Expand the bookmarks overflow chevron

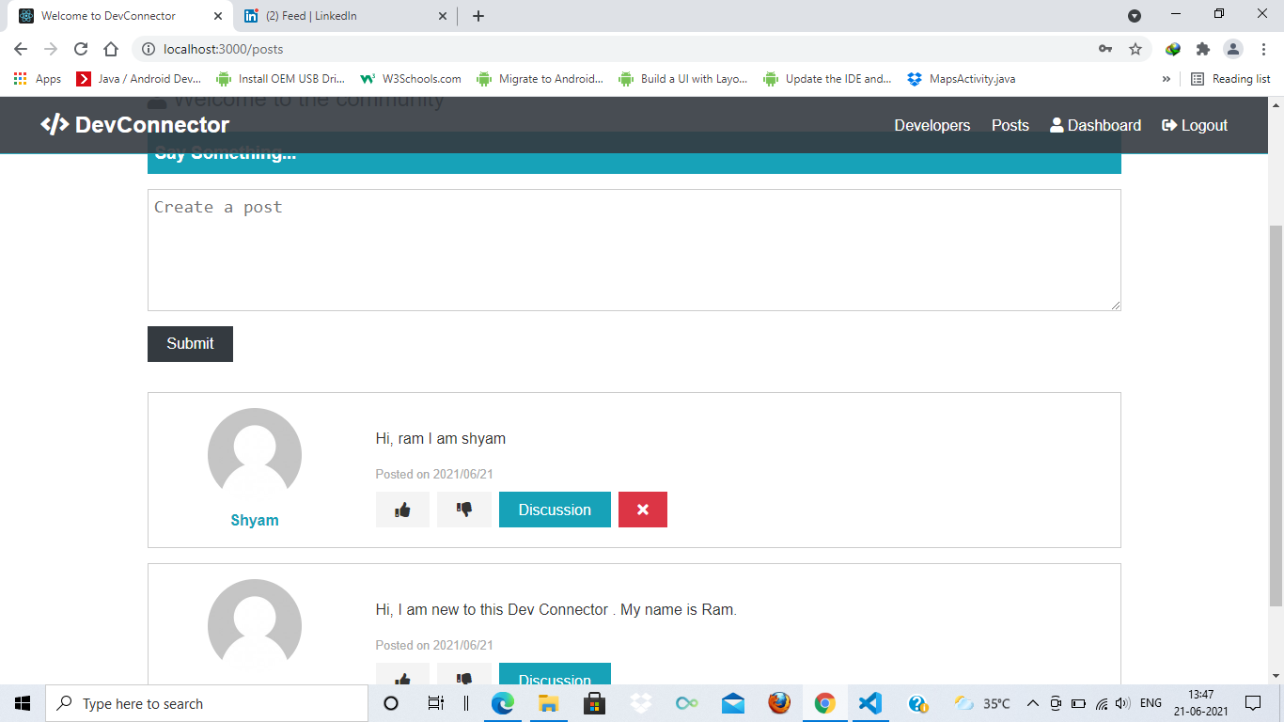point(1168,79)
